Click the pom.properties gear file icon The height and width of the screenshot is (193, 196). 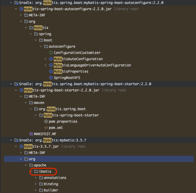(46, 121)
